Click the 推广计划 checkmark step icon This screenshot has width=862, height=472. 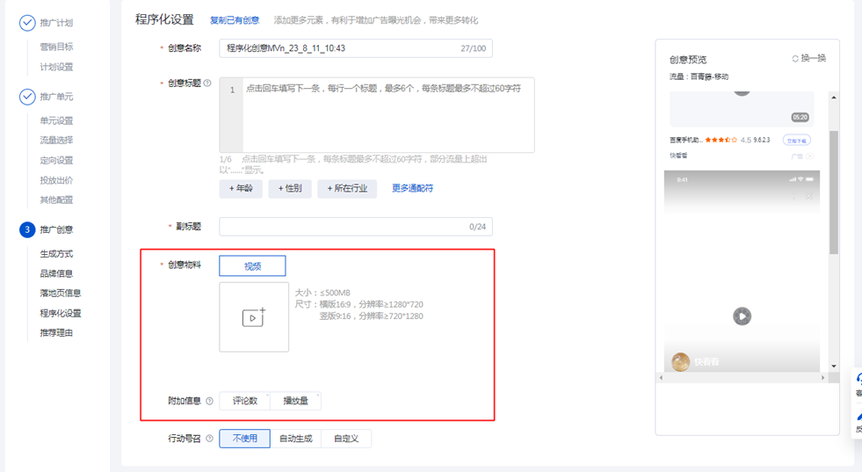pos(27,23)
